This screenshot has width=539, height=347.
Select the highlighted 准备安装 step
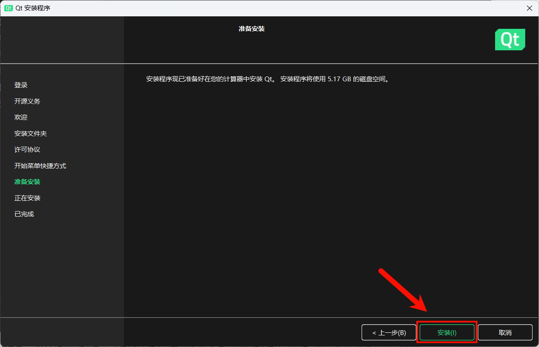(27, 181)
